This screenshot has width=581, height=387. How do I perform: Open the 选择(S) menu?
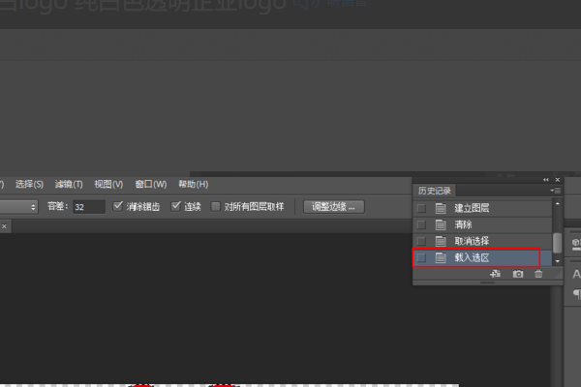tap(29, 184)
